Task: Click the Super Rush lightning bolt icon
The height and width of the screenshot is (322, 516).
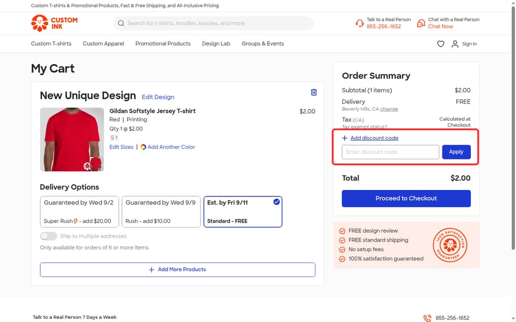Action: [76, 221]
